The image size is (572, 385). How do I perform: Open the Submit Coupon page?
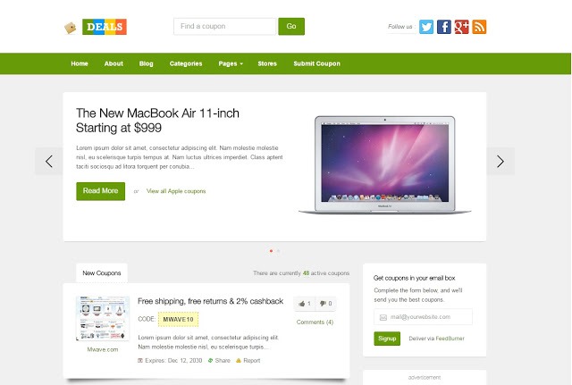[x=316, y=63]
